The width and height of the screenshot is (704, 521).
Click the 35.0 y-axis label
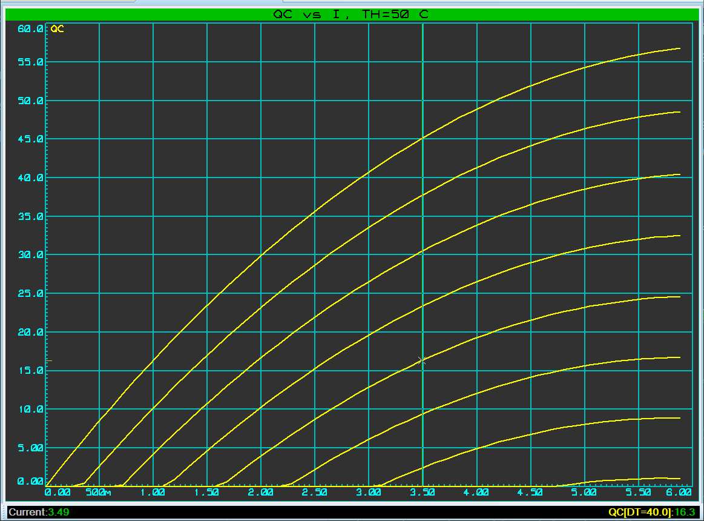click(31, 217)
